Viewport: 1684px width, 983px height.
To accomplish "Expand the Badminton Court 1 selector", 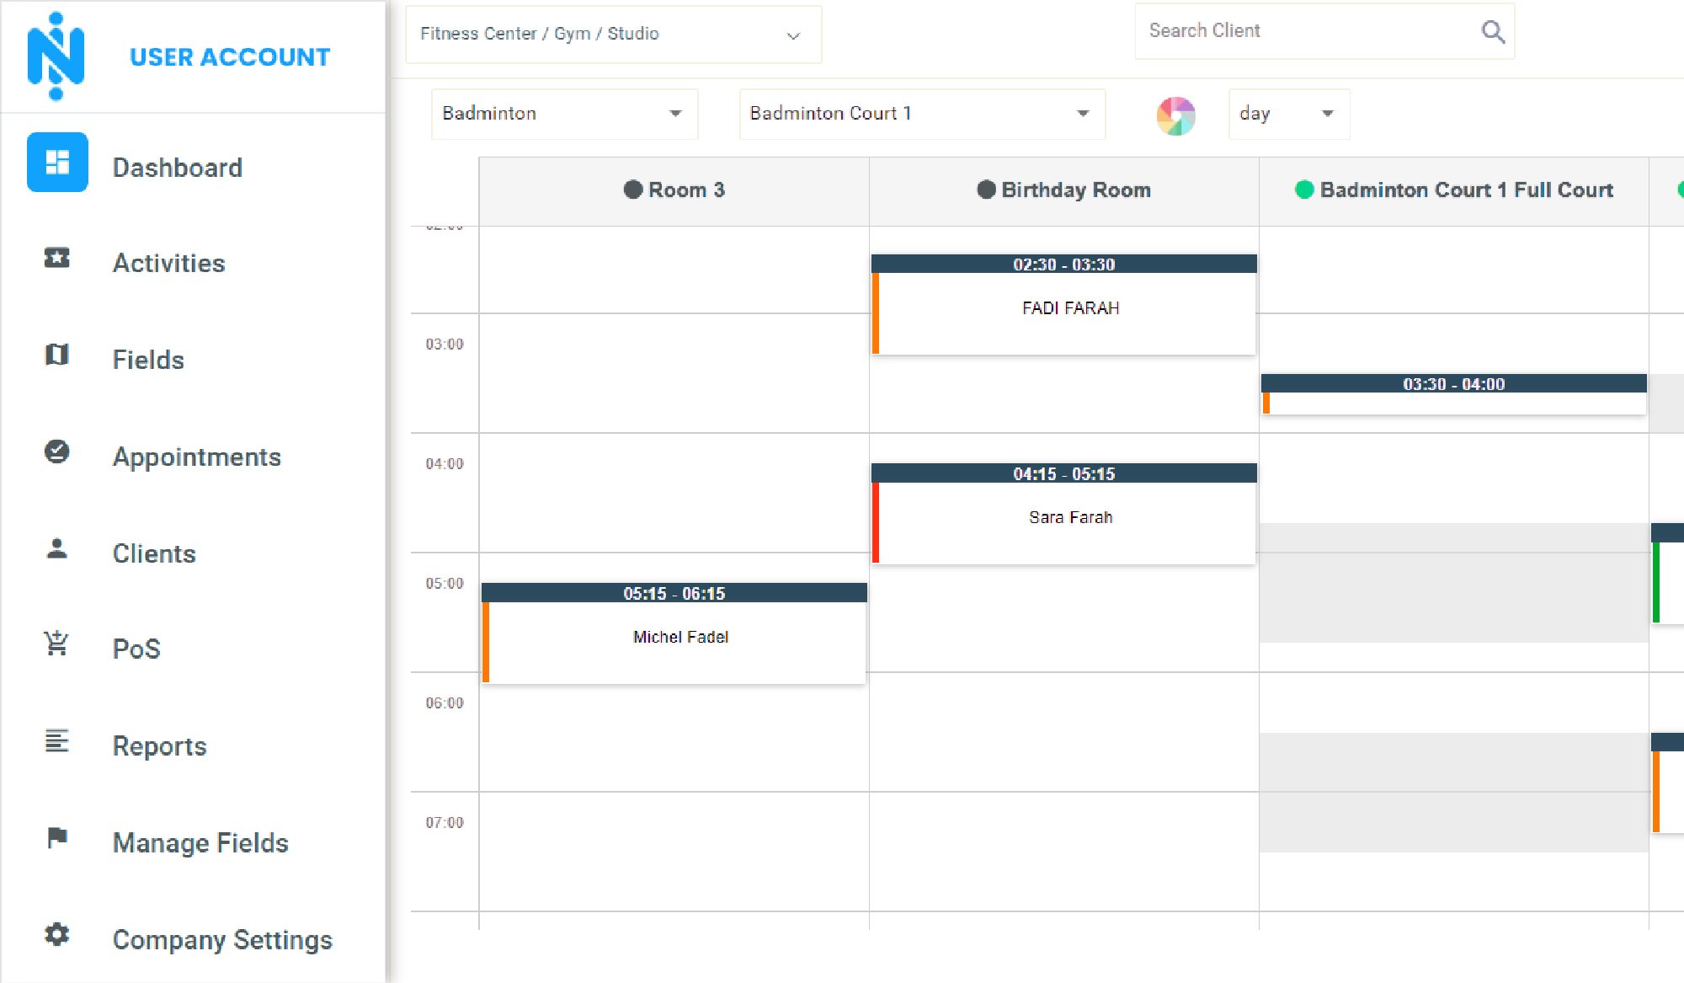I will click(x=921, y=114).
